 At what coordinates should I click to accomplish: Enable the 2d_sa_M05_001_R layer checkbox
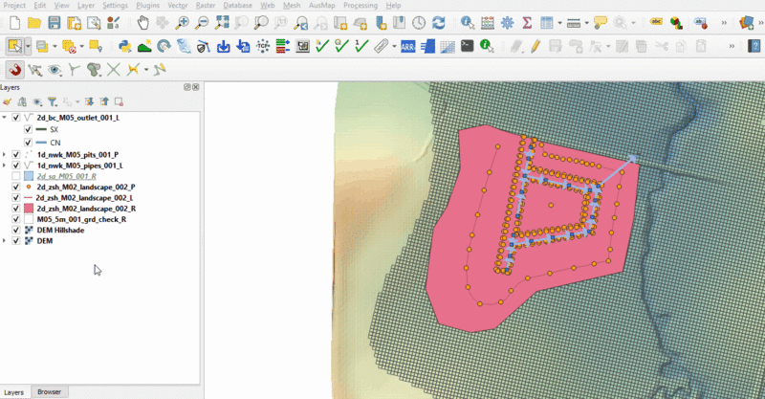pos(16,176)
